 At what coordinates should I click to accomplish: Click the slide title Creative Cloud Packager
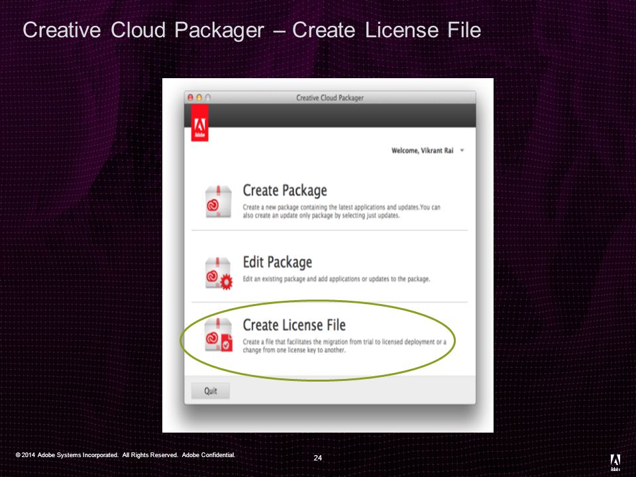coord(252,30)
